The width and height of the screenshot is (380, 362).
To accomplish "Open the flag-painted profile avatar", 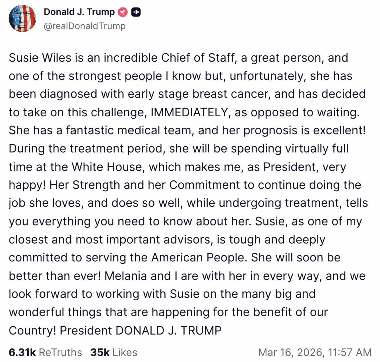I will 22,18.
